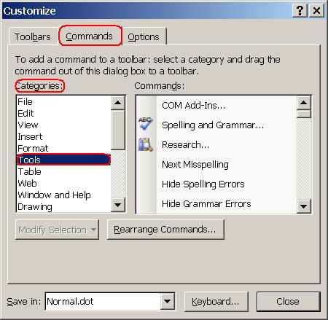
Task: Switch to the Toolbars tab
Action: 33,37
